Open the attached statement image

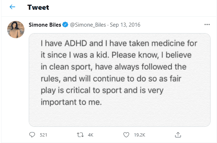pyautogui.click(x=120, y=80)
